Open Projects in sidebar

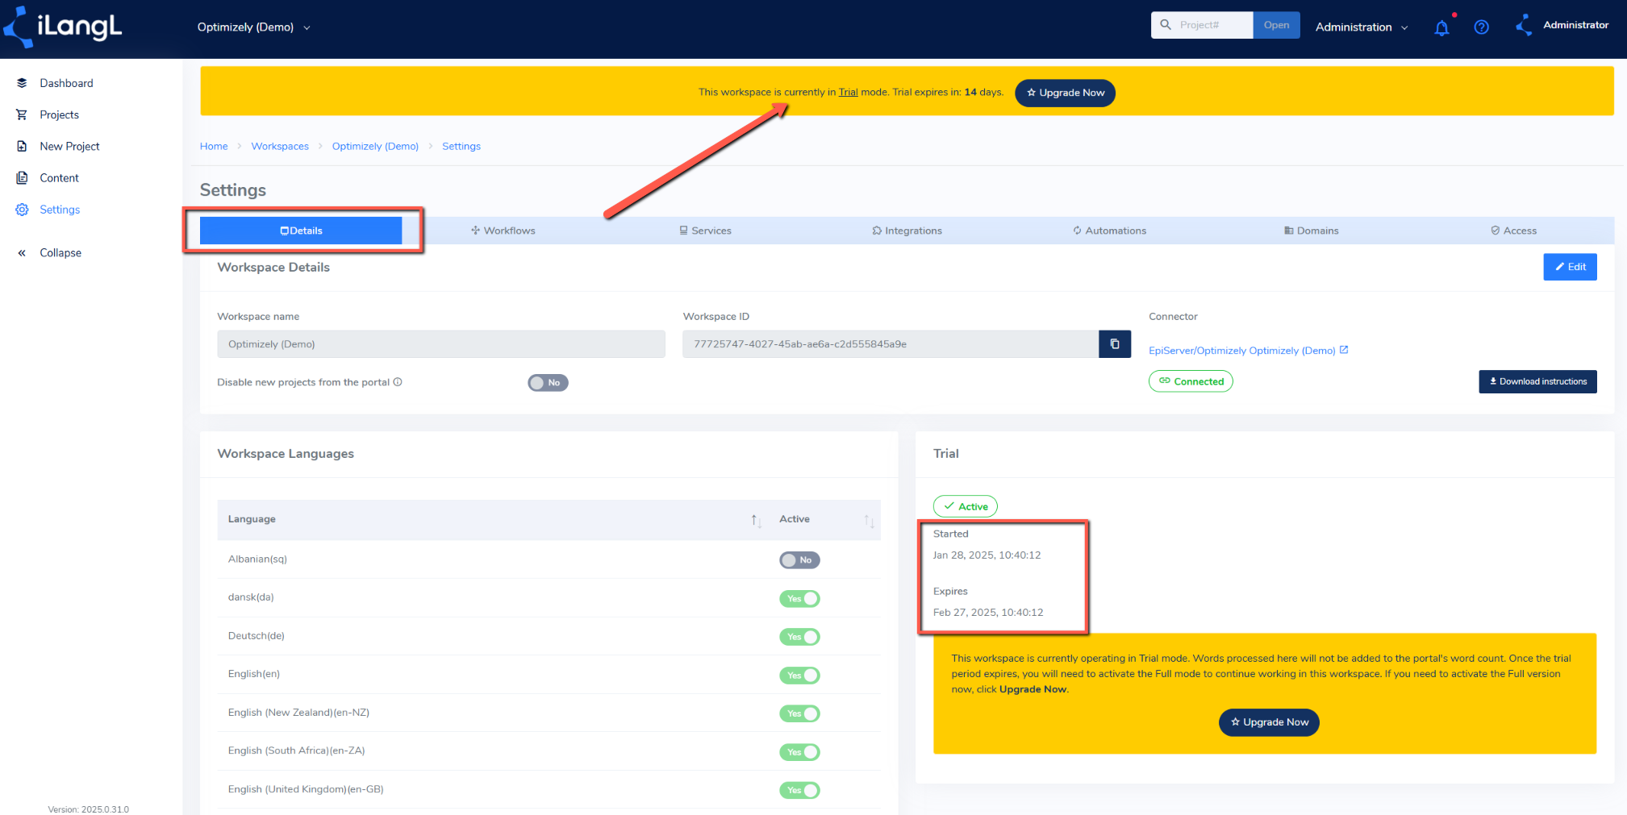pyautogui.click(x=59, y=114)
